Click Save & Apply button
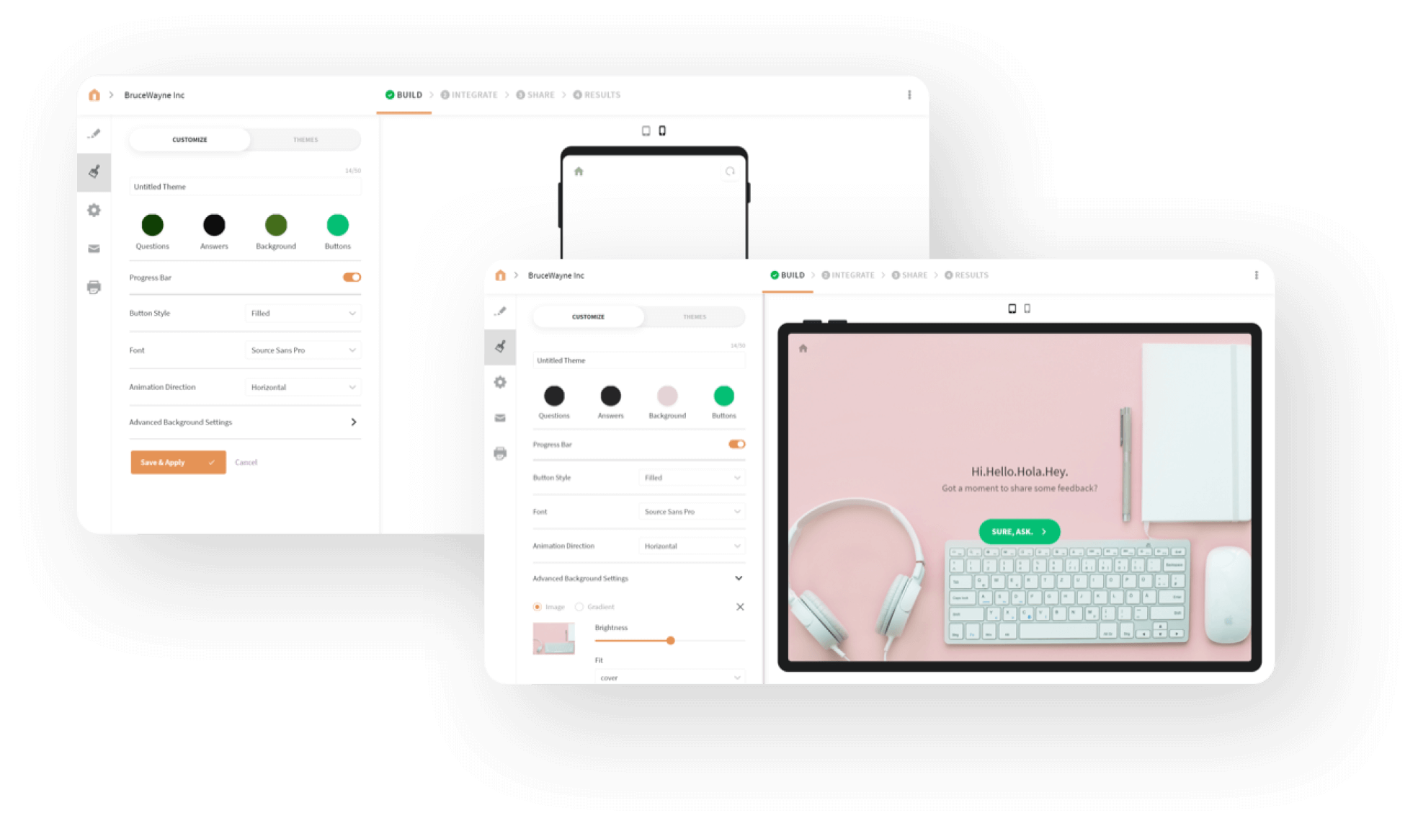The width and height of the screenshot is (1418, 826). (x=177, y=462)
